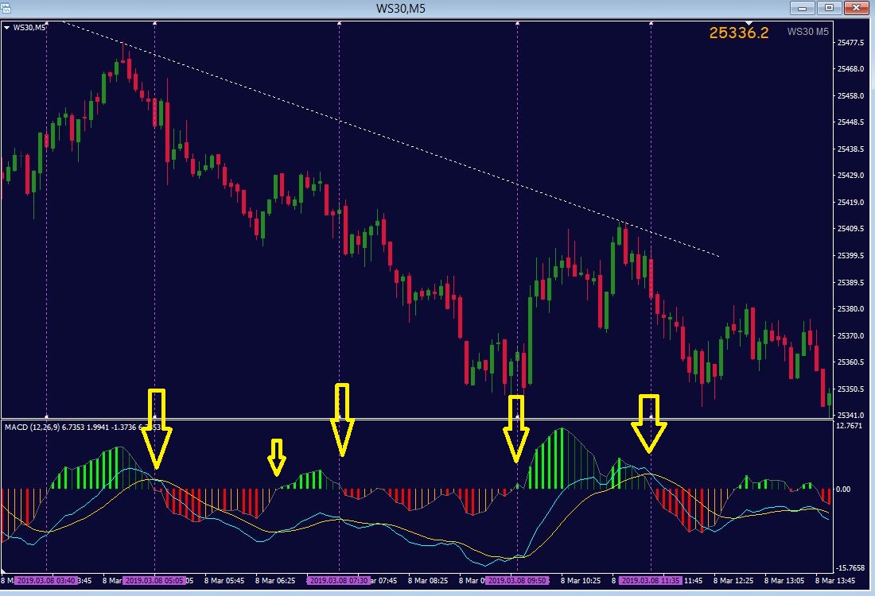The image size is (875, 596).
Task: Select the dotted white descending trendline
Action: coord(391,139)
